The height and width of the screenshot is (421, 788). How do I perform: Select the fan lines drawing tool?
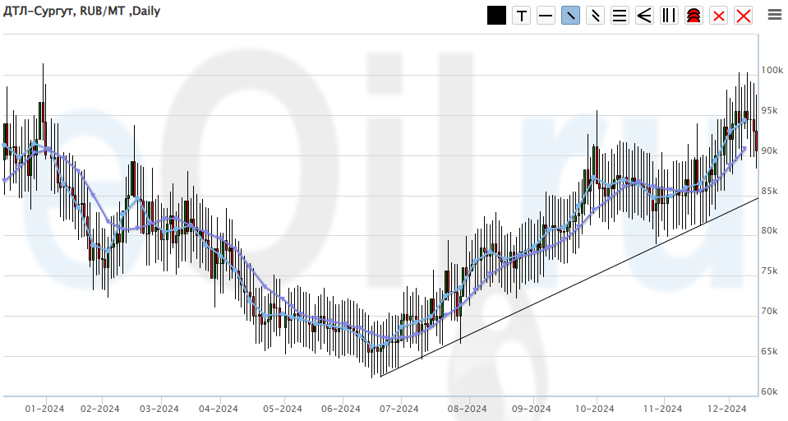point(644,16)
